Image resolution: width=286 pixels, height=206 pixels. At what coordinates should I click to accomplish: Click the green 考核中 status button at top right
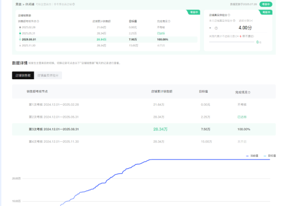coord(266,4)
